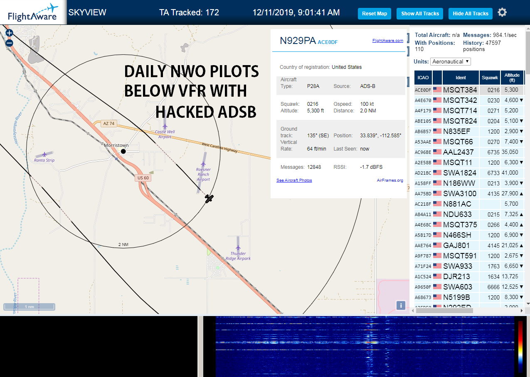530x377 pixels.
Task: Click US flag in N881AC row
Action: (437, 204)
